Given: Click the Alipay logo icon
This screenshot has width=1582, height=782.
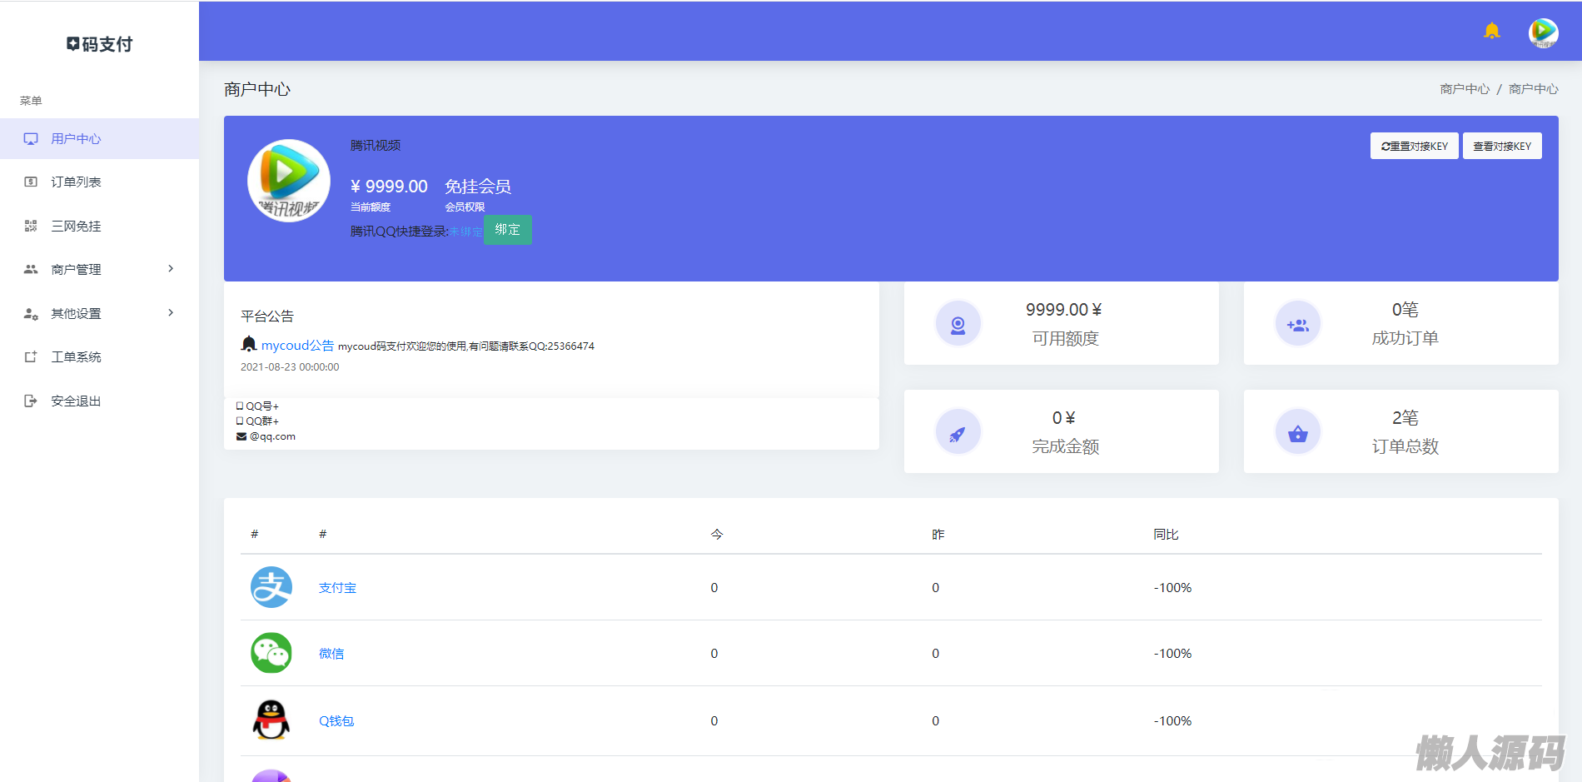Looking at the screenshot, I should 271,587.
